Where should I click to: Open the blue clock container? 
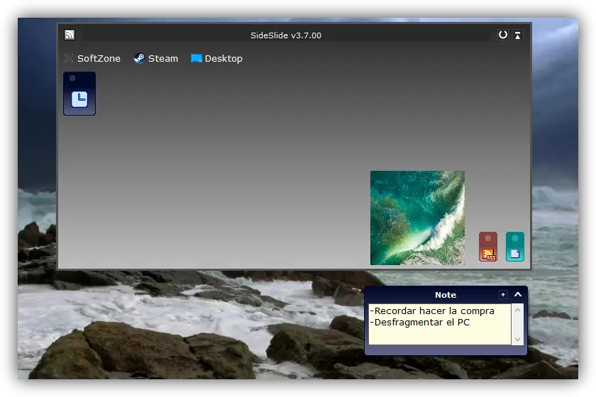[x=79, y=94]
